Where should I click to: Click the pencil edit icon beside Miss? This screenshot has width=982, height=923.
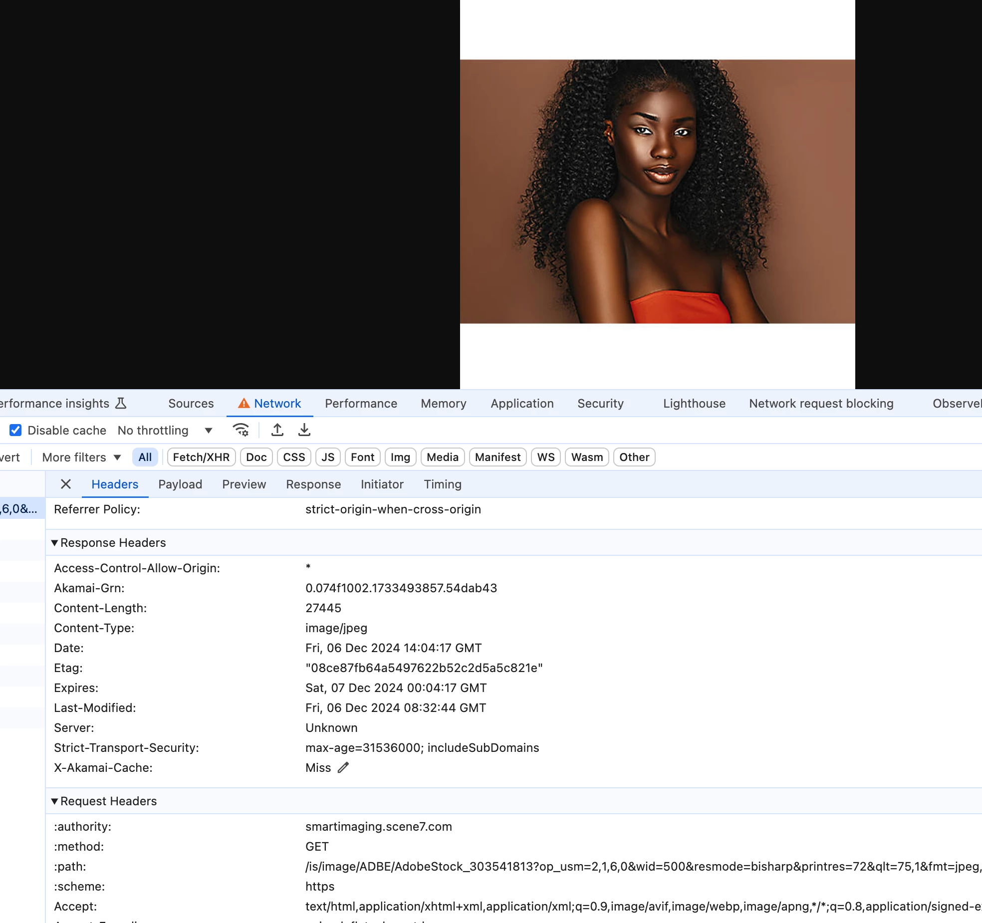pyautogui.click(x=343, y=768)
